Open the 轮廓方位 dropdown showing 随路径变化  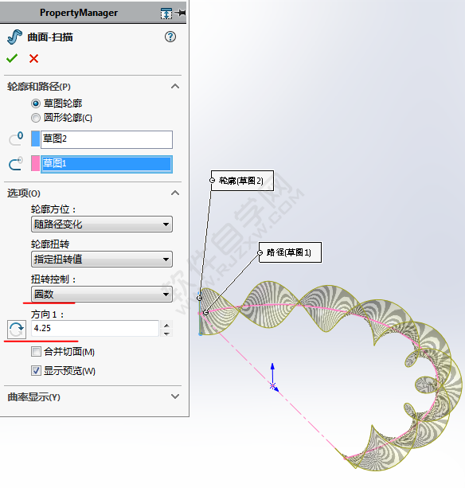click(102, 224)
